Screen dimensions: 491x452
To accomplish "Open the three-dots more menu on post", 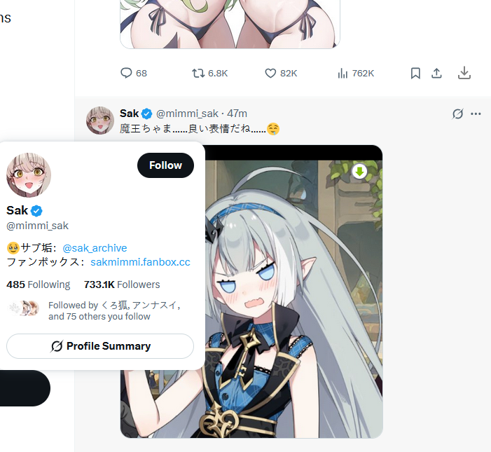I will click(x=476, y=114).
